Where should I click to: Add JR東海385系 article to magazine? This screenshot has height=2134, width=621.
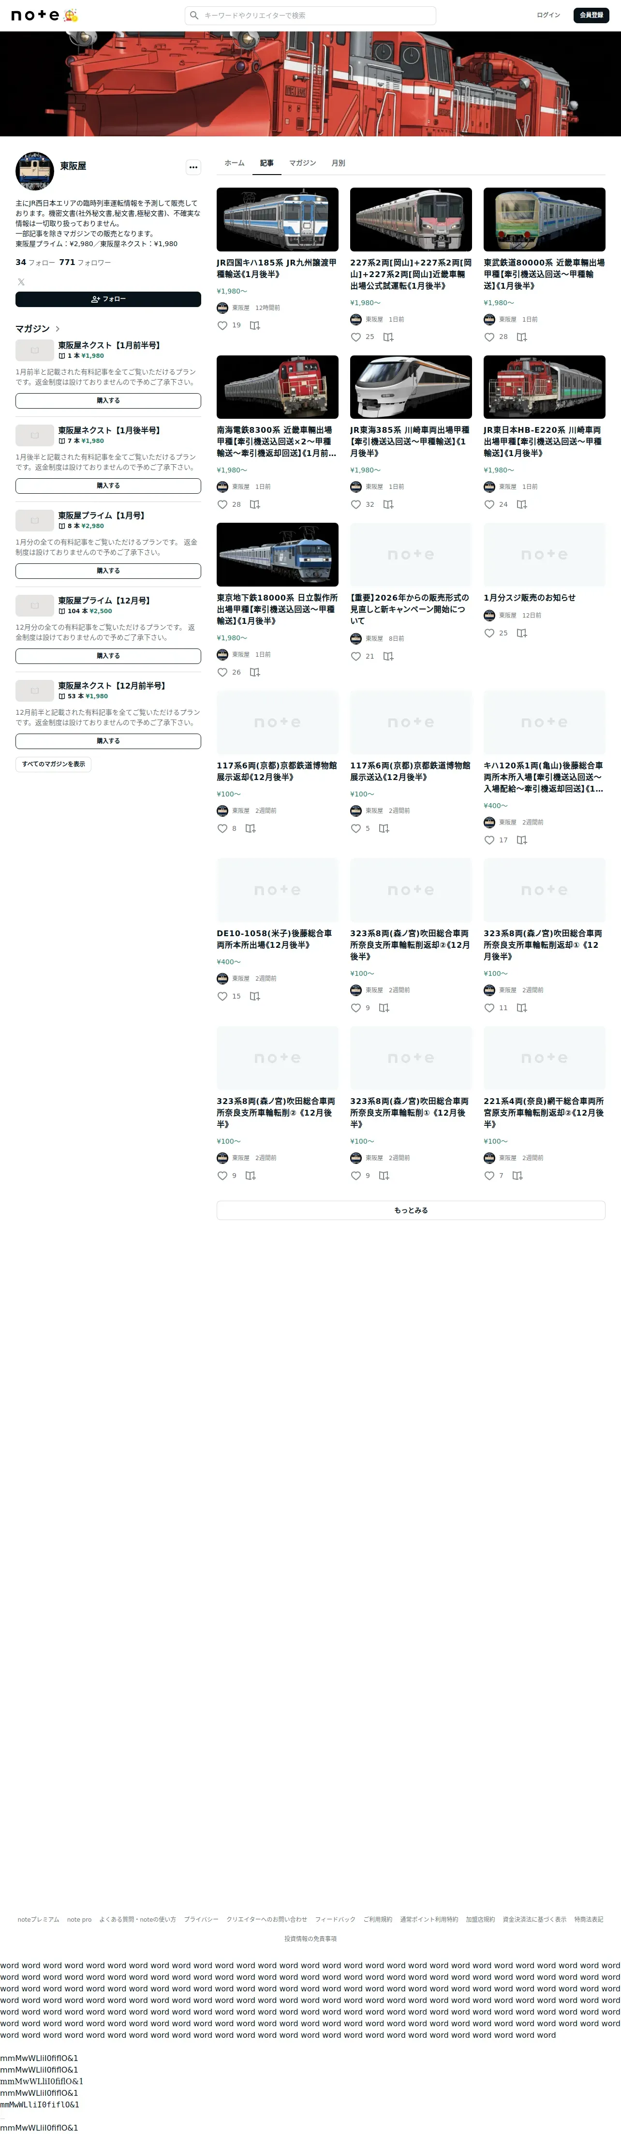point(388,504)
